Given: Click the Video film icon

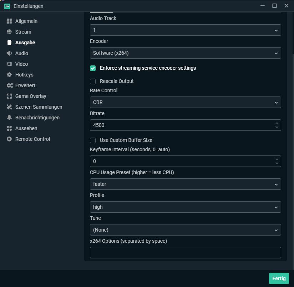Looking at the screenshot, I should coord(9,64).
